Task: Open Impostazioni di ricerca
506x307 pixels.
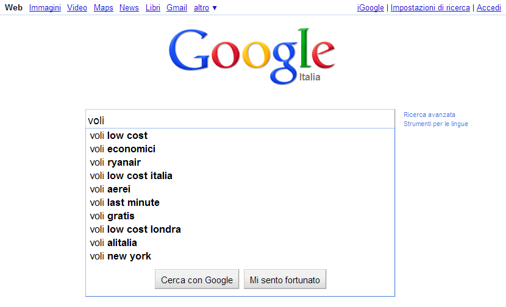Action: (x=430, y=8)
